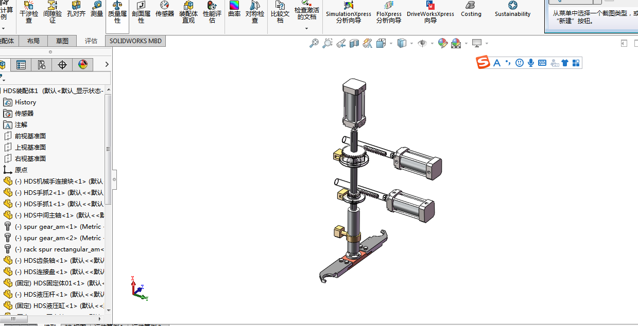
Task: Click Zoom to Fit in view toolbar
Action: tap(314, 44)
